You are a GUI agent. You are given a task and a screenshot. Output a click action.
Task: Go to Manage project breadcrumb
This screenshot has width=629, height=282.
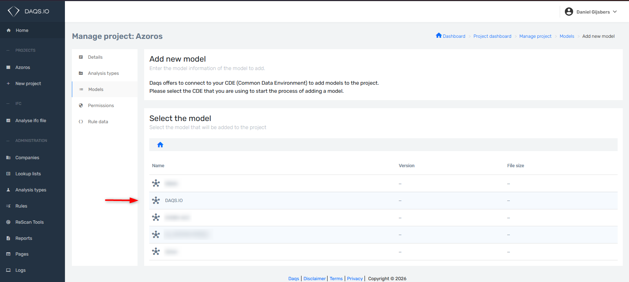(x=535, y=36)
